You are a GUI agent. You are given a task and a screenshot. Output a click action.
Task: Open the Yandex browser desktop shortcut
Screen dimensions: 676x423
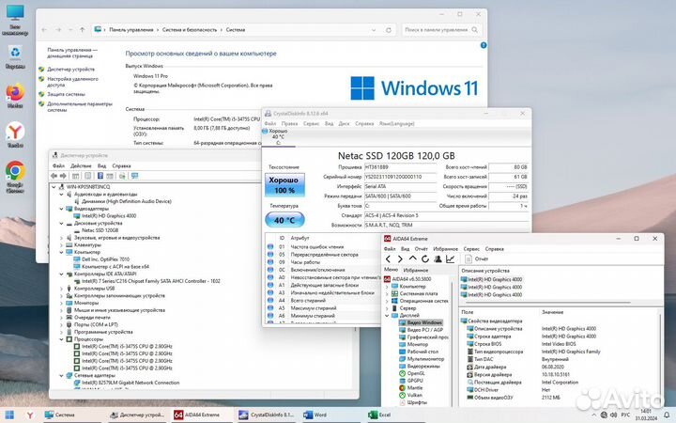coord(15,135)
